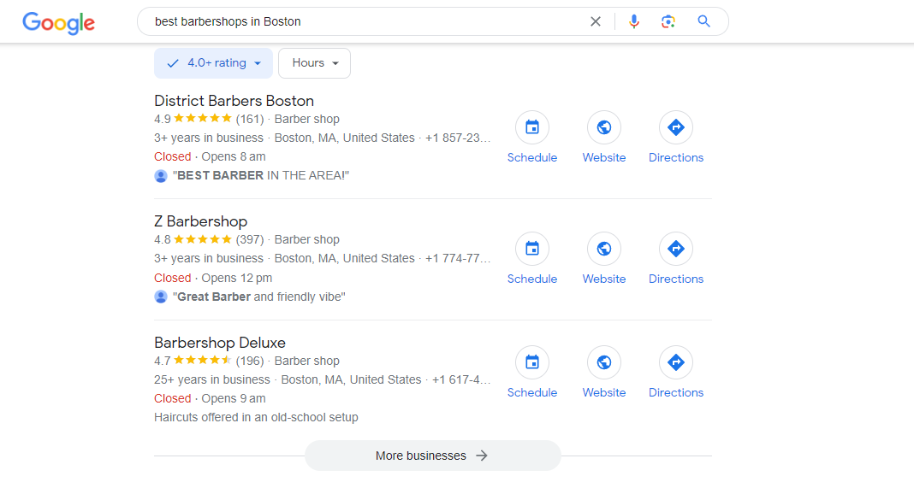Click the +1 617-4… phone number
Screen dimensions: 914x482
point(461,379)
